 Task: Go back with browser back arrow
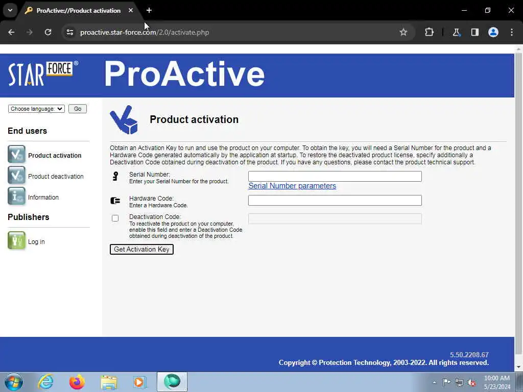coord(11,32)
